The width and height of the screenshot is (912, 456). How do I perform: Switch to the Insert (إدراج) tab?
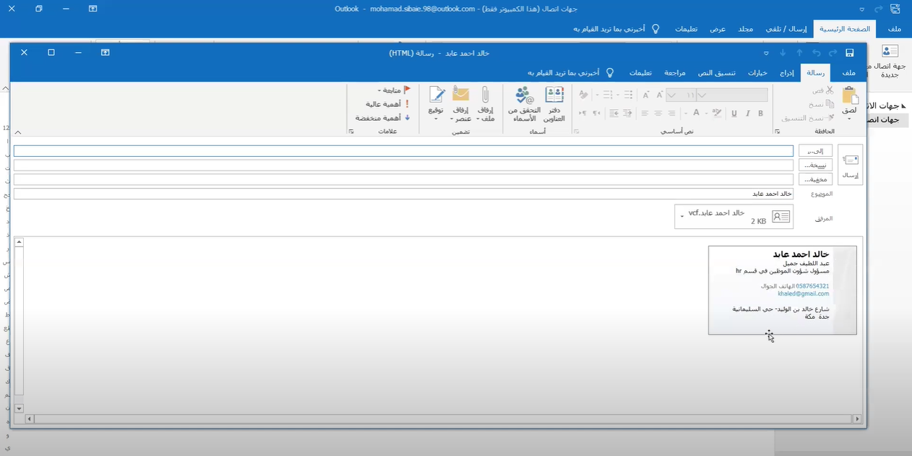[x=786, y=73]
